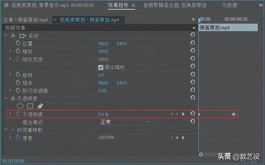
Task: Toggle animation stopwatch for 速度
Action: [18, 137]
